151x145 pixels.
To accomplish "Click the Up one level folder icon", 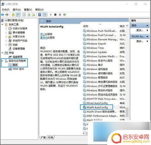I will (x=13, y=15).
